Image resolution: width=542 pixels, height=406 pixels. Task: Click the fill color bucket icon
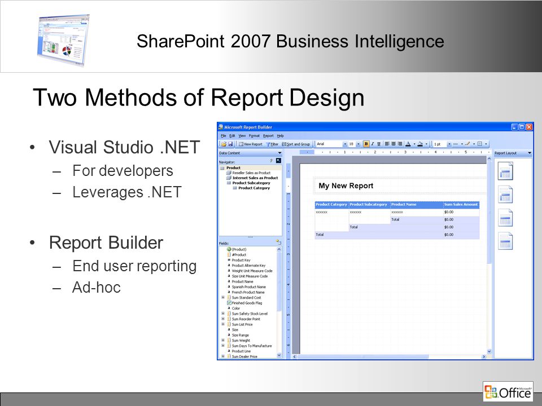tap(420, 144)
